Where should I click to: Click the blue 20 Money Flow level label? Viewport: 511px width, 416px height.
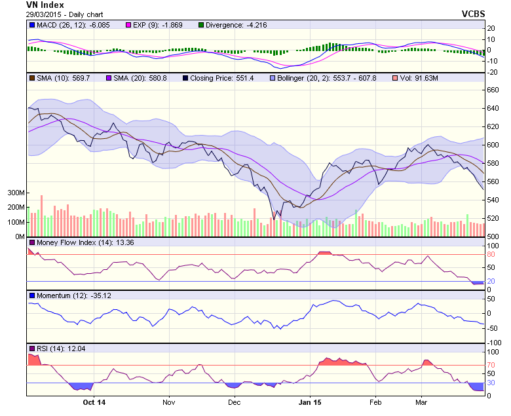point(490,281)
